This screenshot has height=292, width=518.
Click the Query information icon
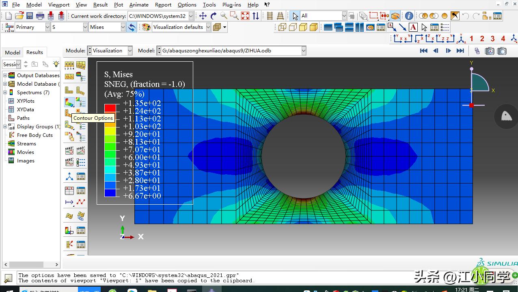409,16
